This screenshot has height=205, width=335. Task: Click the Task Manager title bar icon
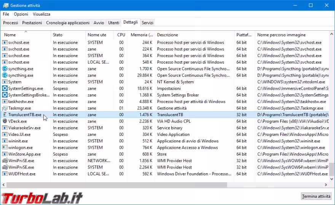(x=5, y=5)
